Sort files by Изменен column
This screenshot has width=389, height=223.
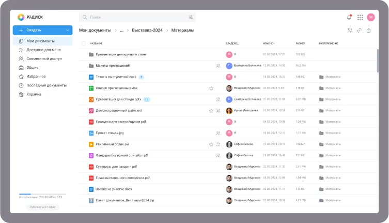point(269,43)
